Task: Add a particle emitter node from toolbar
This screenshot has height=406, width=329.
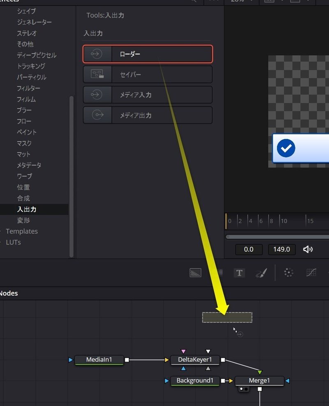Action: point(288,272)
